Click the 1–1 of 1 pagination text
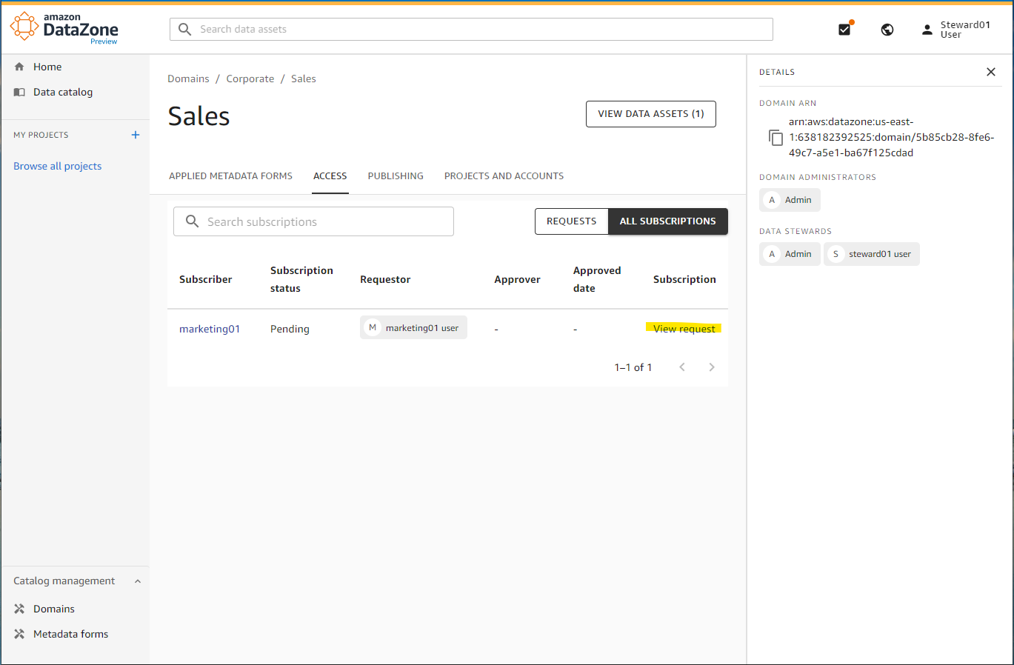The image size is (1014, 665). 633,367
